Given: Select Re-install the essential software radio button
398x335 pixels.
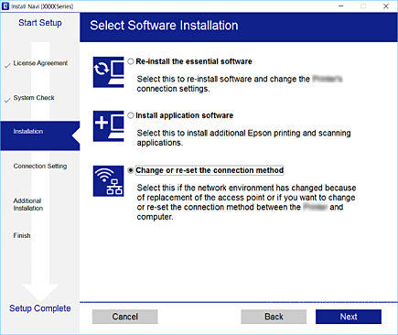Looking at the screenshot, I should [131, 61].
